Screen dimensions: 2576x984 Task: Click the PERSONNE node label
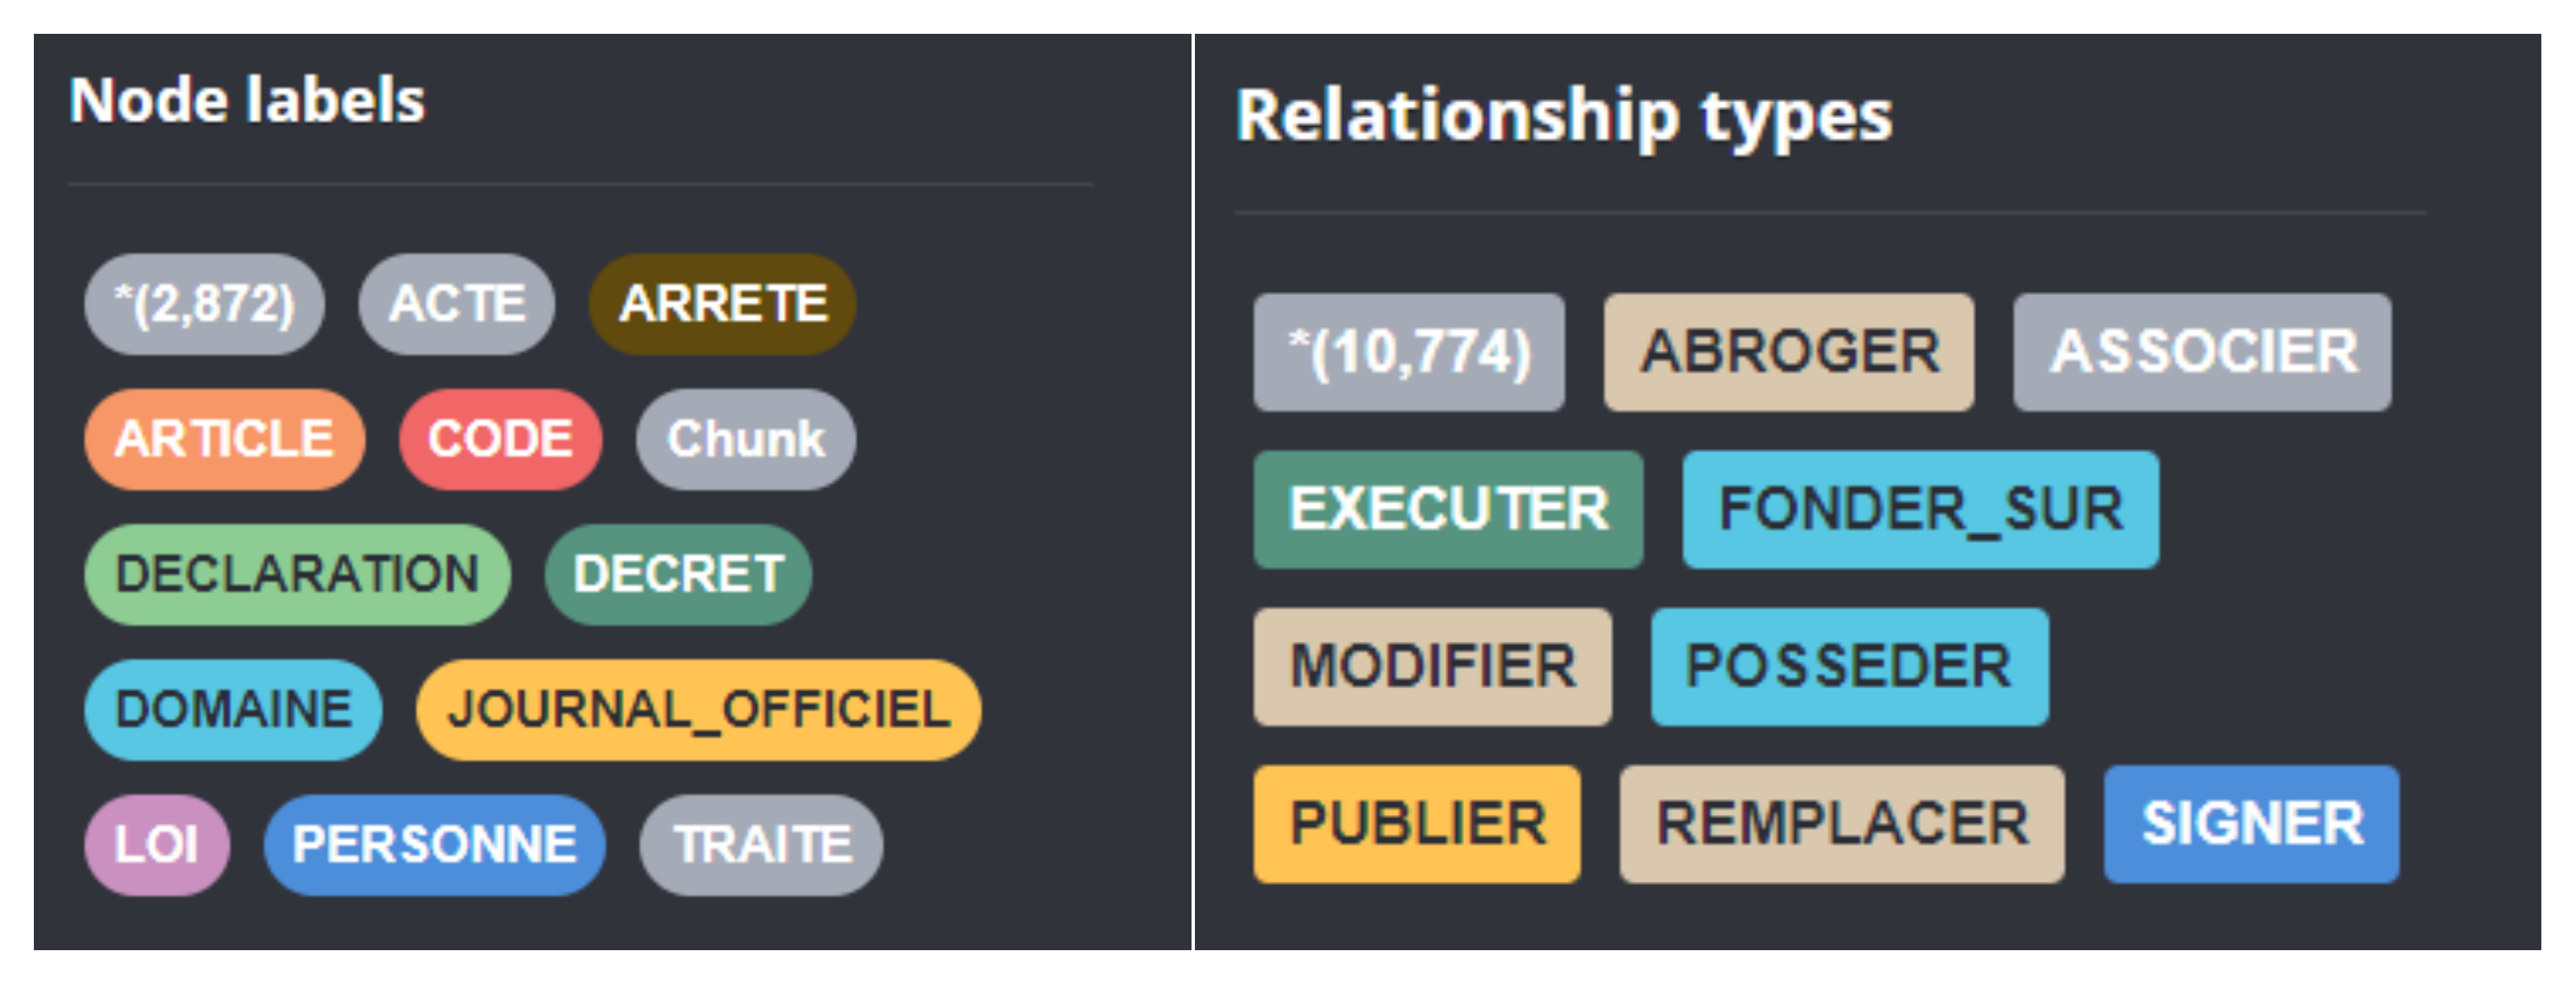click(434, 845)
